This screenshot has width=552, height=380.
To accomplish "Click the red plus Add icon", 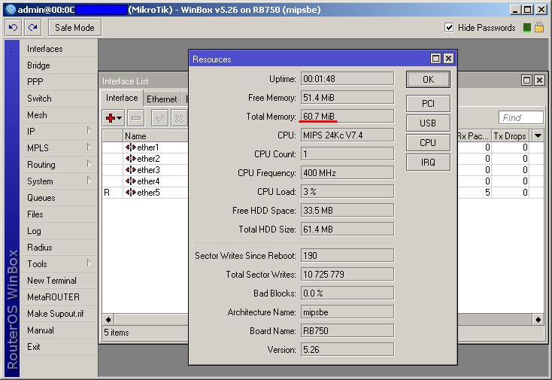I will [114, 118].
